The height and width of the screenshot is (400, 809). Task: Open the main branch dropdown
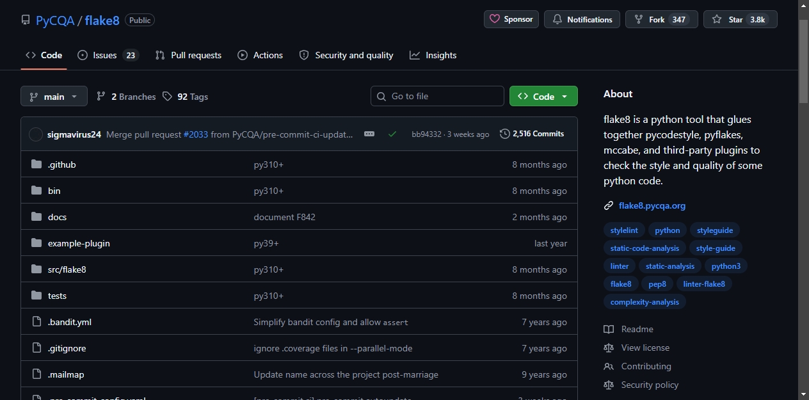[x=54, y=96]
